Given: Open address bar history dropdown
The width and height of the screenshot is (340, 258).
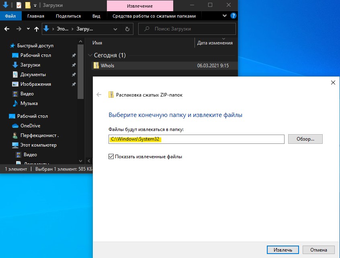Looking at the screenshot, I should pyautogui.click(x=115, y=29).
